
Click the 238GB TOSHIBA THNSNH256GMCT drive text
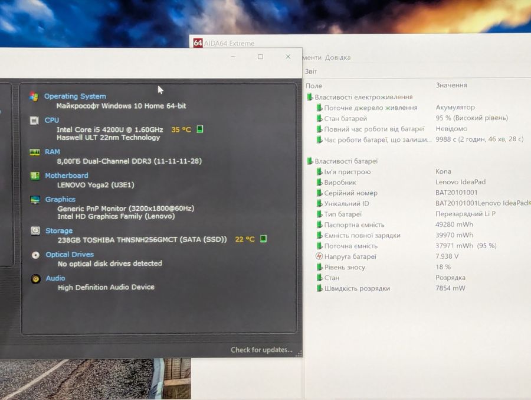pyautogui.click(x=142, y=239)
